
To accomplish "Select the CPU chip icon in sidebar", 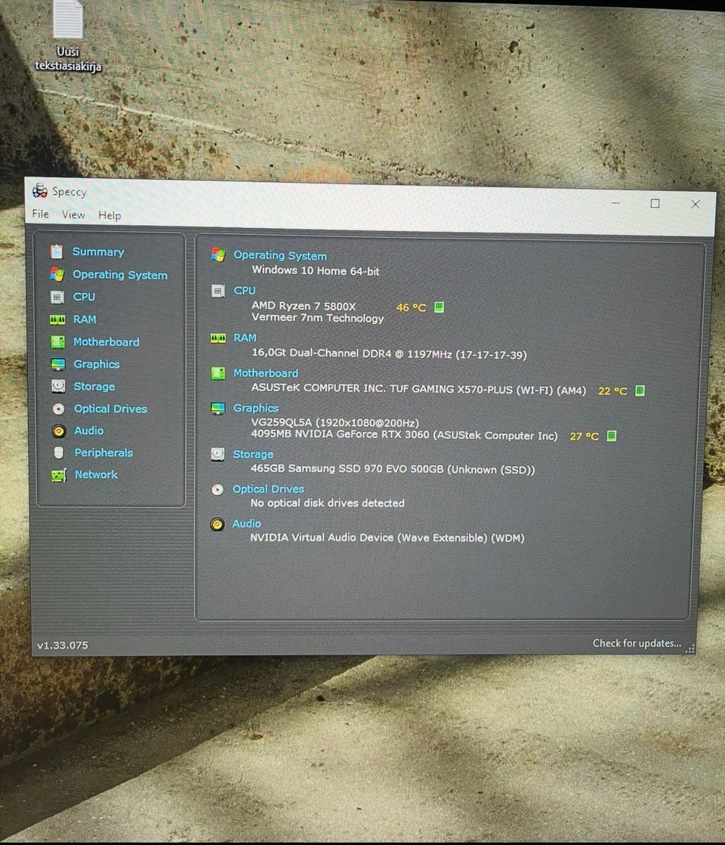I will (57, 297).
